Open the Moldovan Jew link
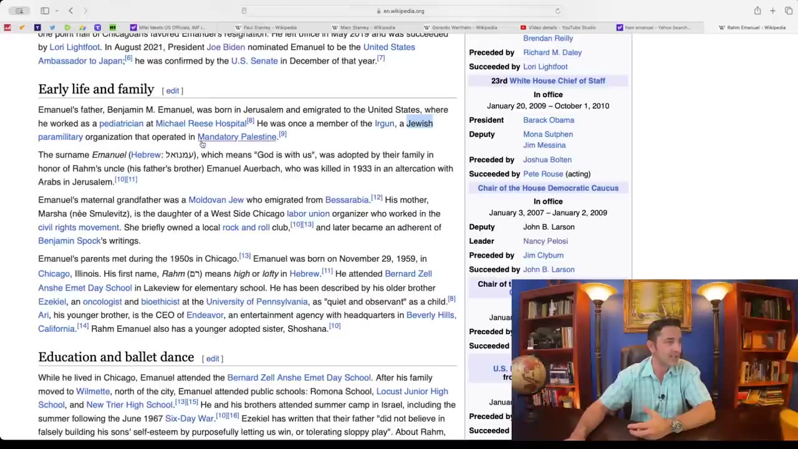The image size is (798, 449). tap(216, 200)
